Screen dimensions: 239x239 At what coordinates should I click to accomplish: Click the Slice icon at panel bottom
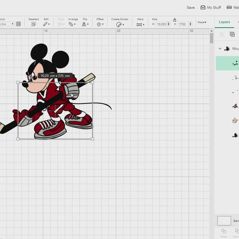(223, 231)
